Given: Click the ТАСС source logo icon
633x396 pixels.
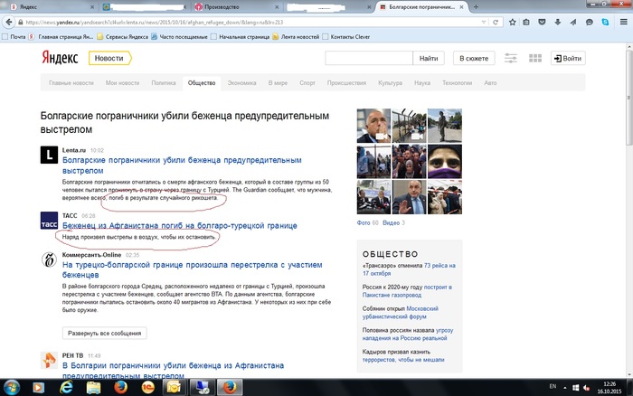Looking at the screenshot, I should coord(49,221).
